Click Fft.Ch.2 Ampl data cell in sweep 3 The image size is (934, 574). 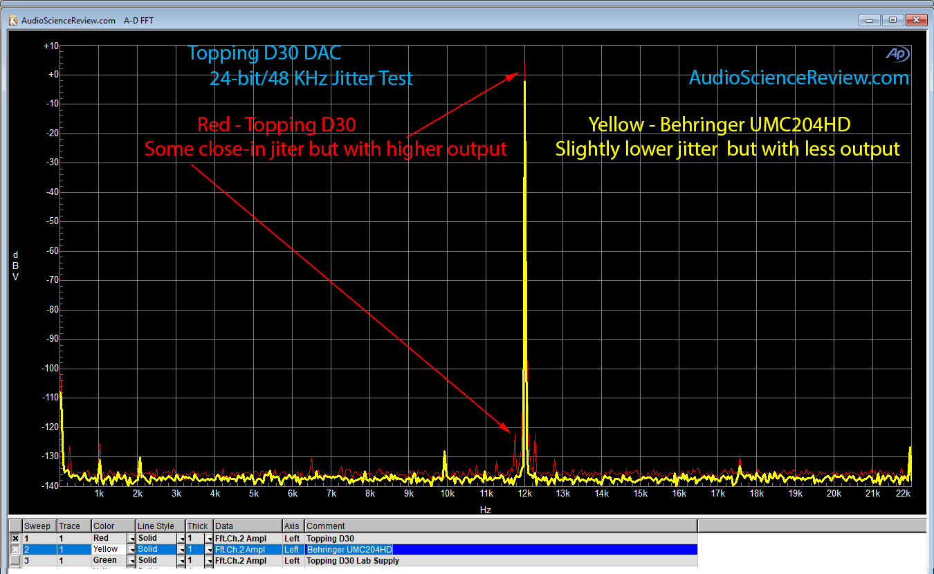pyautogui.click(x=248, y=560)
